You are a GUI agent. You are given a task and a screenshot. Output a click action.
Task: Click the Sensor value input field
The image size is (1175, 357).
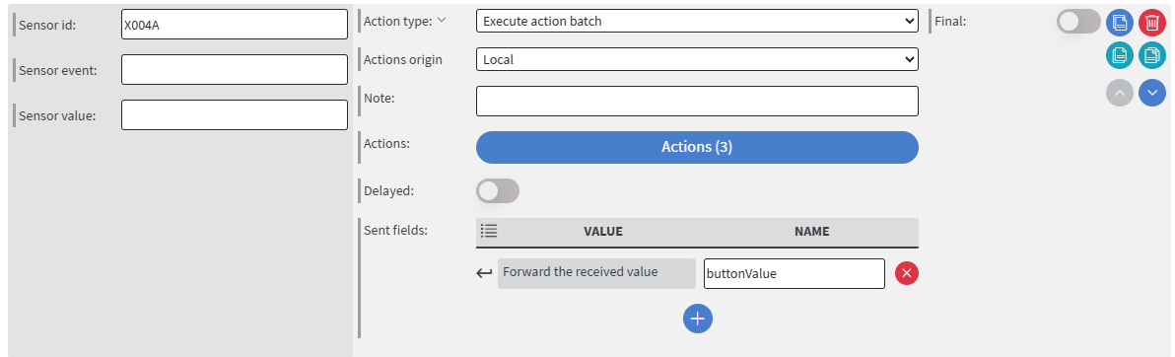click(235, 114)
